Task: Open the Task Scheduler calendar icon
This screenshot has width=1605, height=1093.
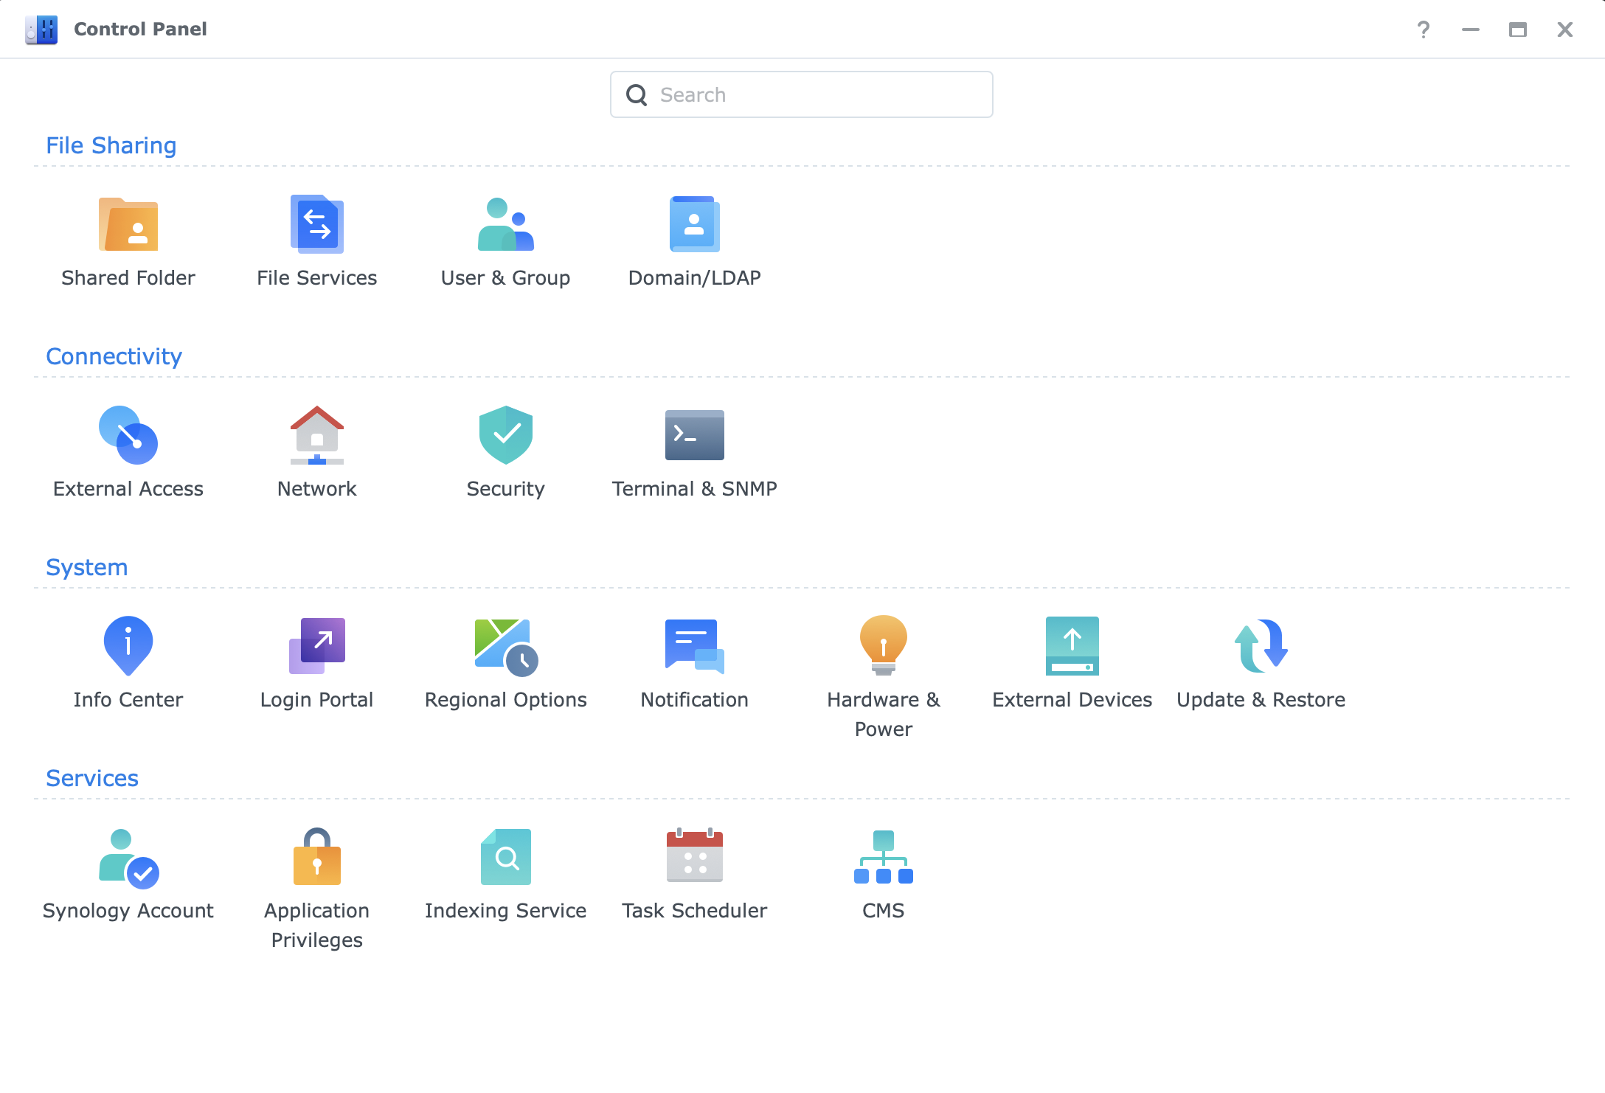Action: pos(695,856)
